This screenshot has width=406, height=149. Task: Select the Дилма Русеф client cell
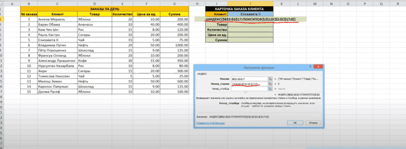(x=57, y=92)
